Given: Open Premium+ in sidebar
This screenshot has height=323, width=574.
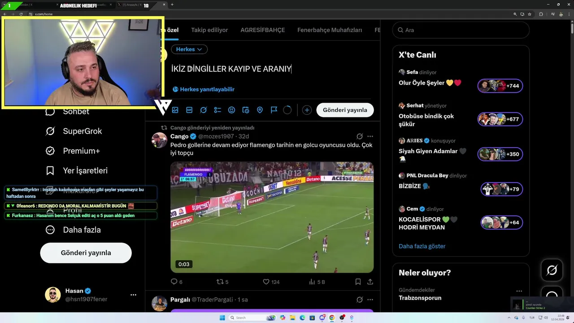Looking at the screenshot, I should pos(73,151).
